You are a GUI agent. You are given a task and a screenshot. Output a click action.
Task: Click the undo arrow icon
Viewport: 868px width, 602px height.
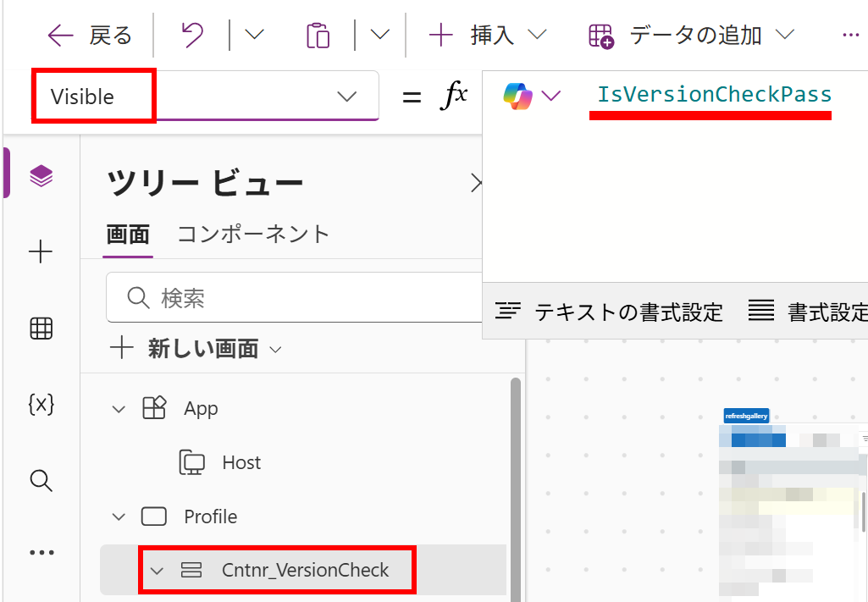point(192,35)
